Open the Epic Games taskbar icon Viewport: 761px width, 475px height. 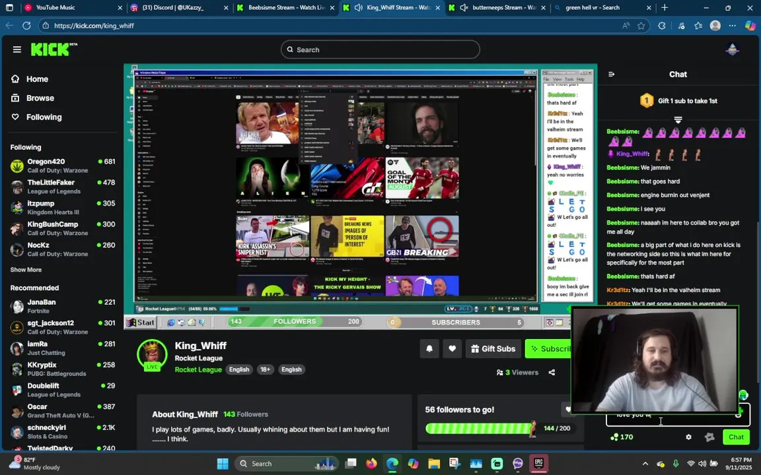538,463
